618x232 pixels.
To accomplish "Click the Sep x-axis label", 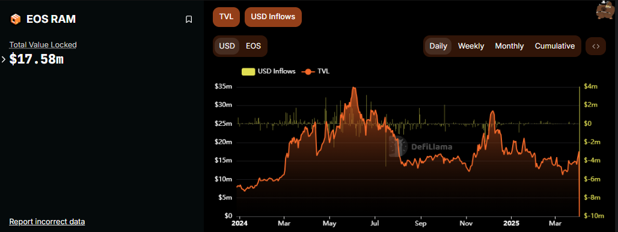I will [421, 223].
